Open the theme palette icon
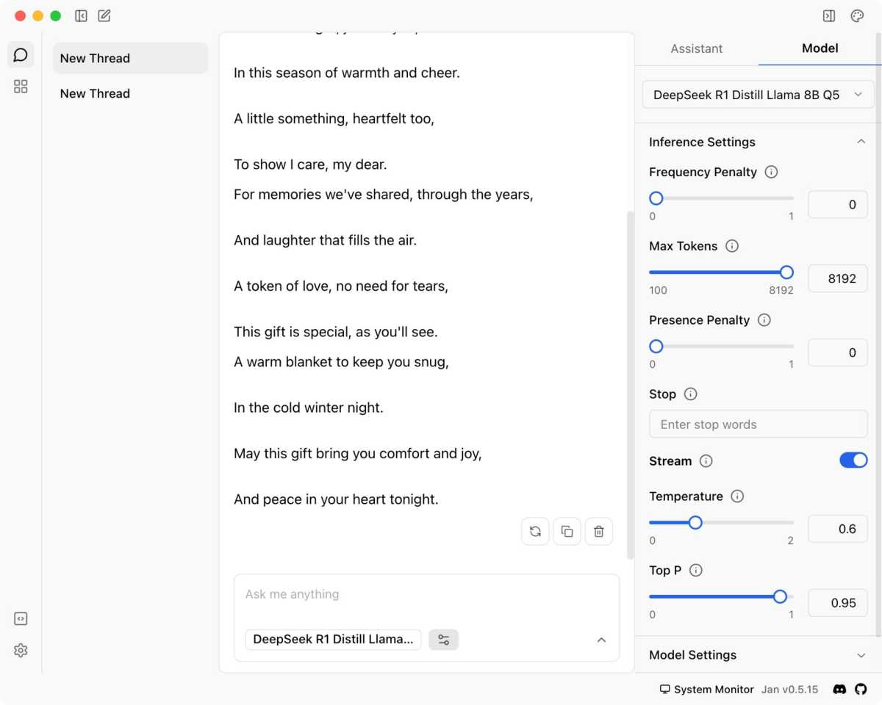Image resolution: width=882 pixels, height=705 pixels. point(857,16)
